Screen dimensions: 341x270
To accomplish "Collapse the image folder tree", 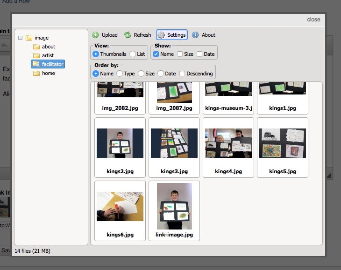I will point(20,38).
